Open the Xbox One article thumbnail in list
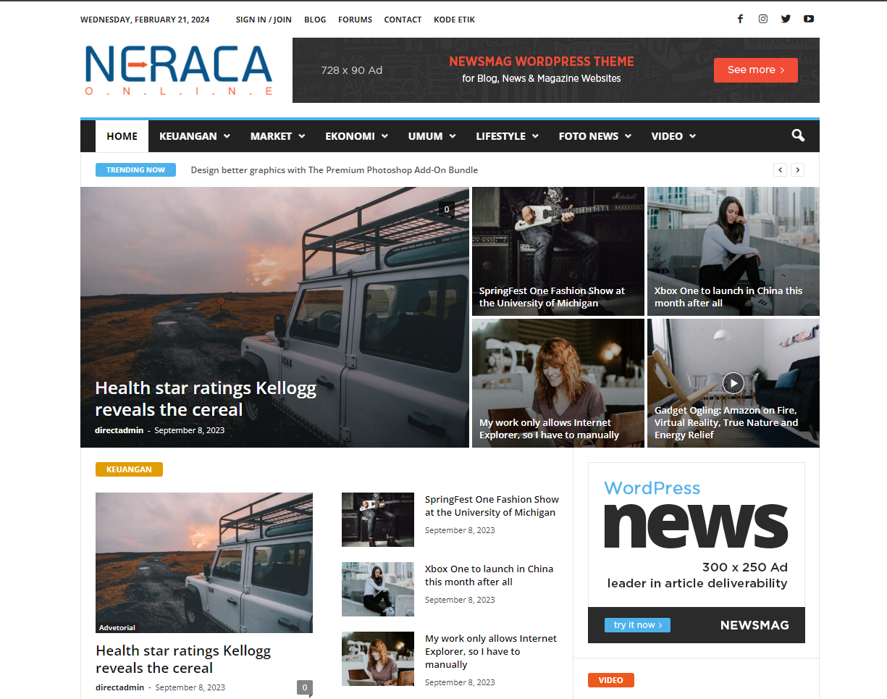This screenshot has width=887, height=699. pyautogui.click(x=378, y=589)
